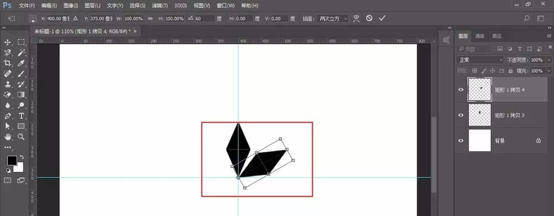This screenshot has width=554, height=216.
Task: Select the Clone Stamp tool
Action: (x=7, y=84)
